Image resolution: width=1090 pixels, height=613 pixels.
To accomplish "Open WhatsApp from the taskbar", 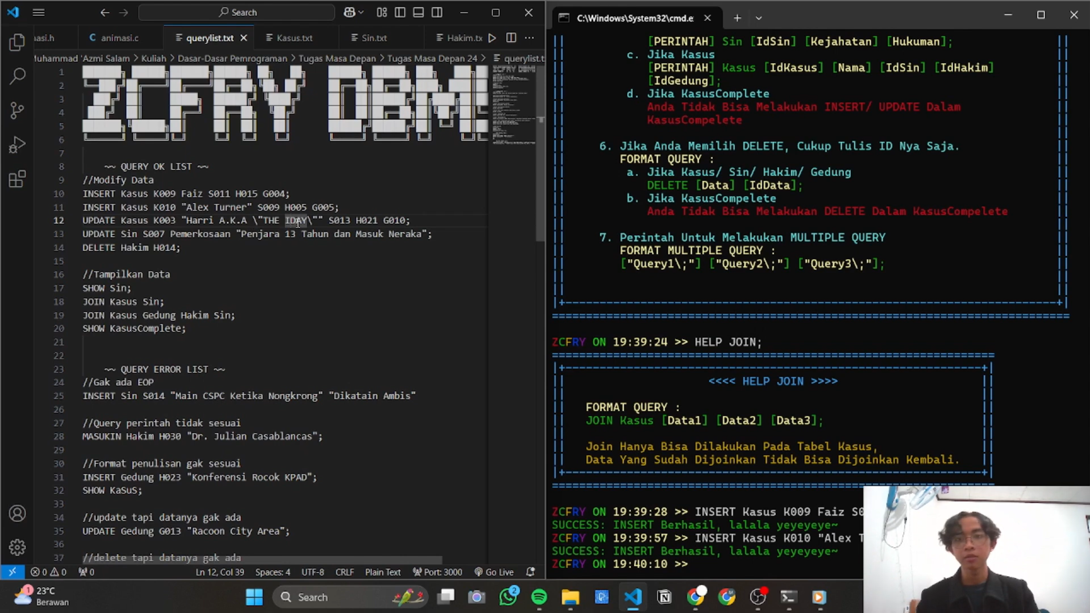I will coord(508,597).
